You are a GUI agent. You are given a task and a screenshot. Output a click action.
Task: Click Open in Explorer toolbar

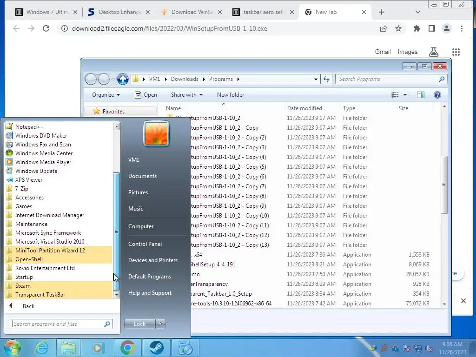click(x=145, y=95)
